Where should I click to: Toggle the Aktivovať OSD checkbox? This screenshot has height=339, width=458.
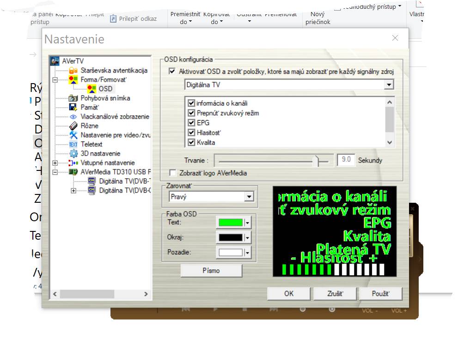coord(172,71)
